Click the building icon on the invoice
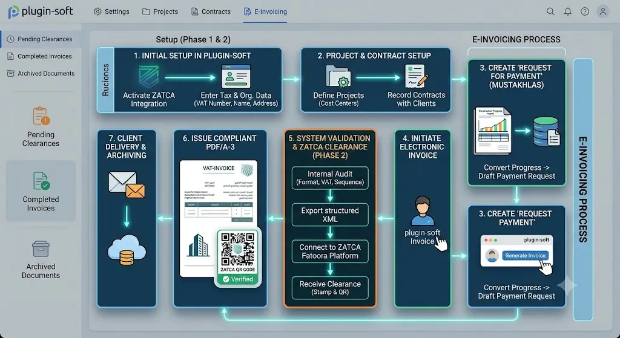 (x=198, y=244)
